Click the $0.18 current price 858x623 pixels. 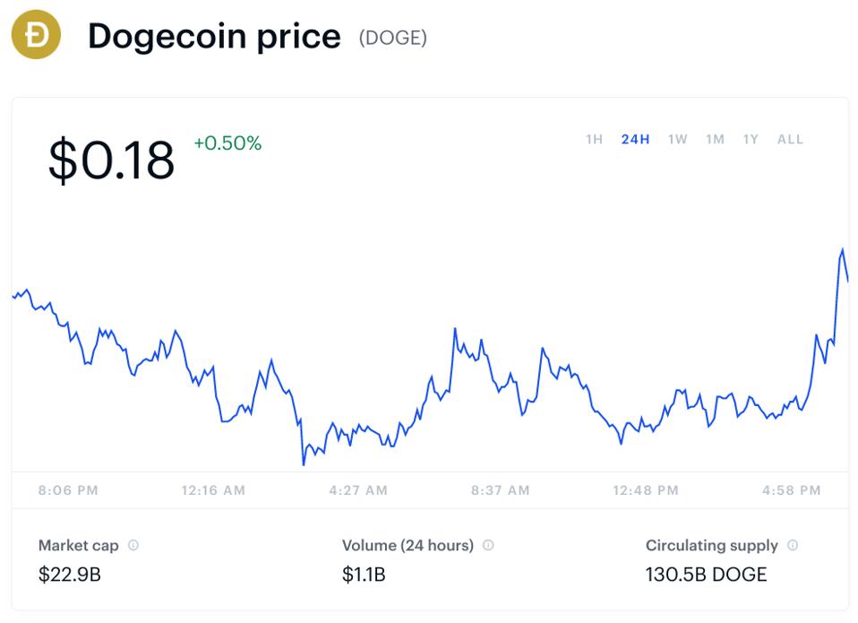(112, 160)
